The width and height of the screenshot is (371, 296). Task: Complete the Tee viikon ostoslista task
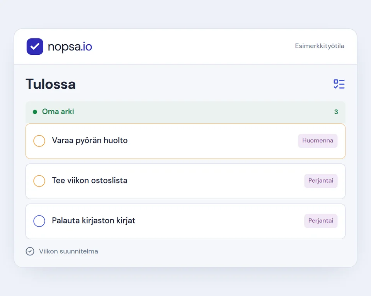point(39,181)
